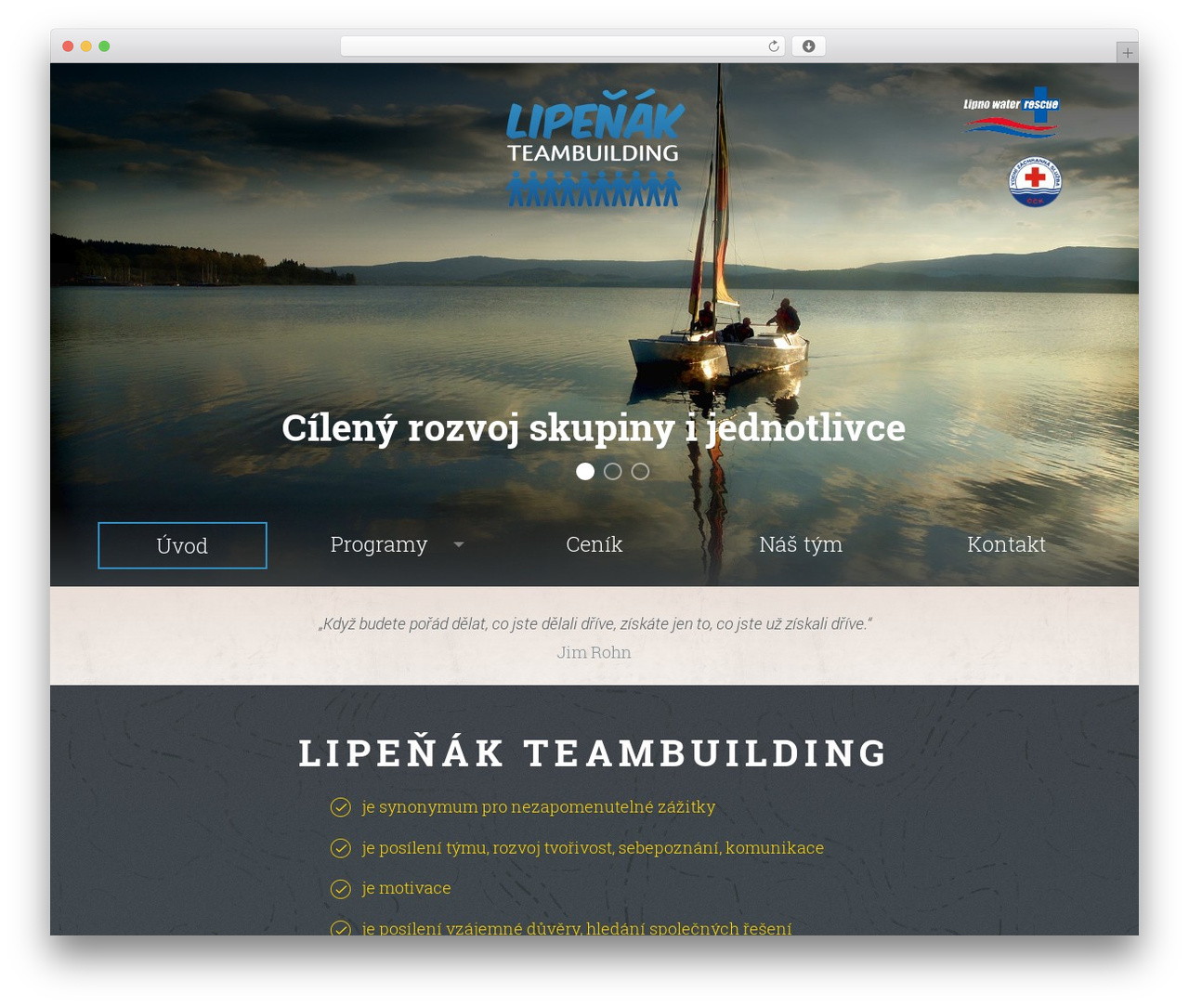
Task: Click the text 'je motivace'
Action: click(x=406, y=888)
